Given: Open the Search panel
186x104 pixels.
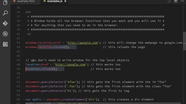Looking at the screenshot, I should tap(5, 13).
